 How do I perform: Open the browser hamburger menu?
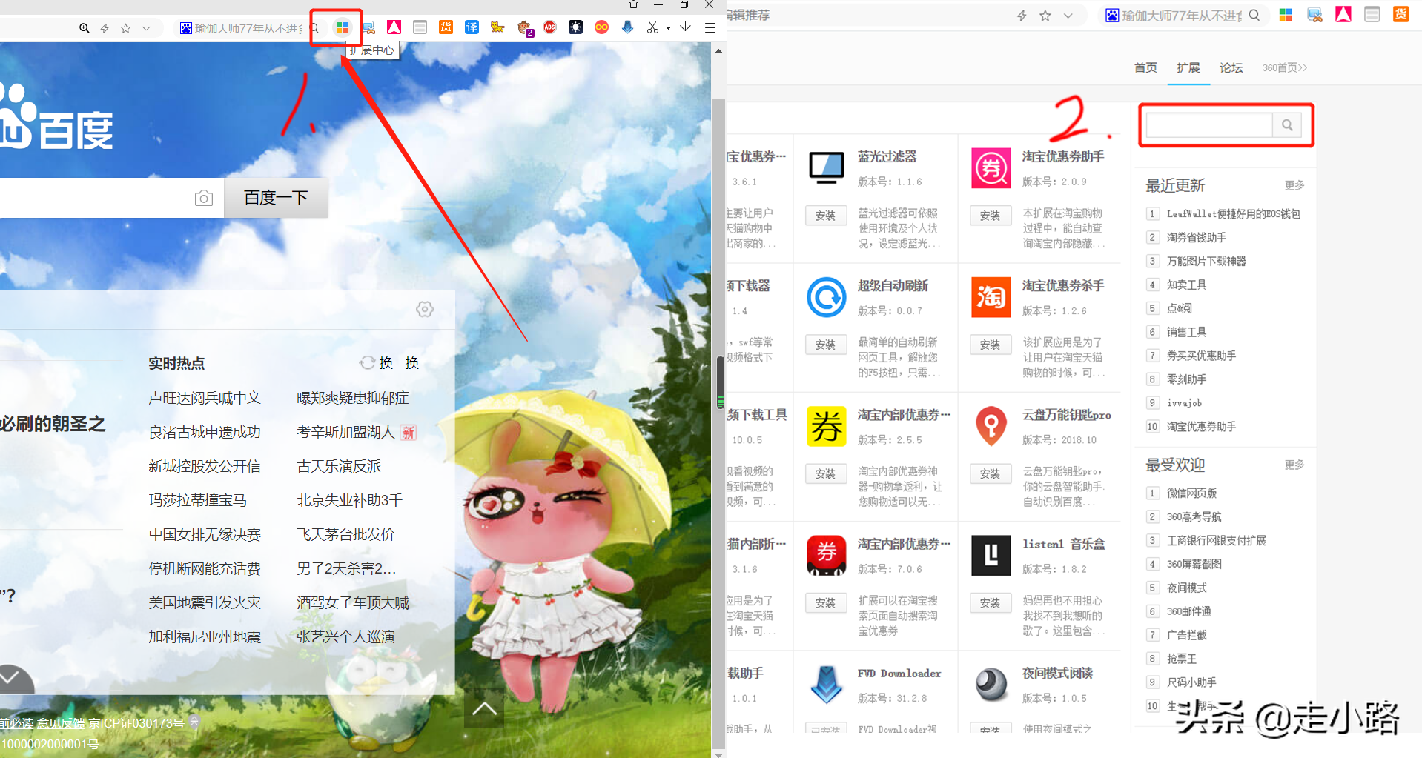pyautogui.click(x=710, y=28)
